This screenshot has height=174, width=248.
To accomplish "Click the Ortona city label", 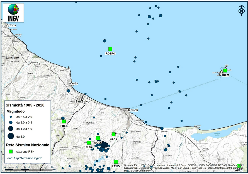I will 11,25.
